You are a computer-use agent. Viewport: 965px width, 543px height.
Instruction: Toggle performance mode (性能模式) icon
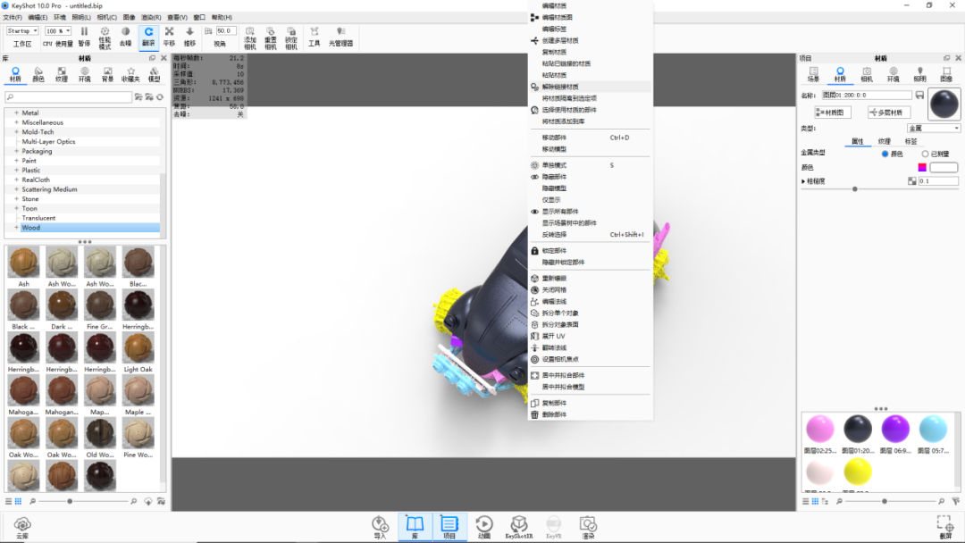point(105,37)
